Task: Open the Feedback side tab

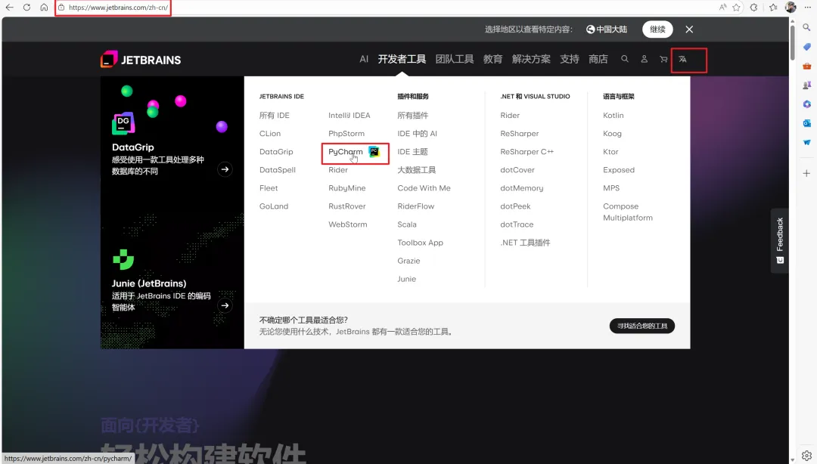Action: point(779,240)
